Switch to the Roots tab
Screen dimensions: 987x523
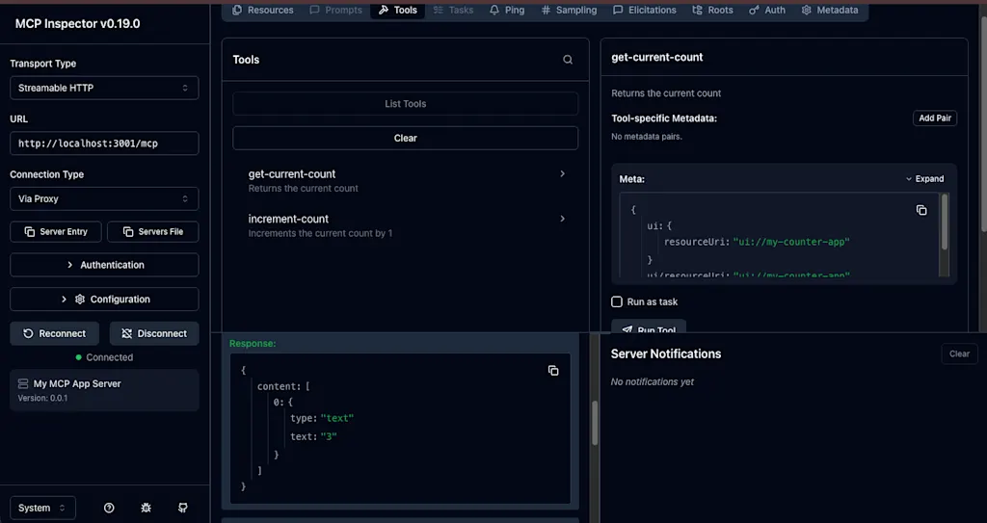coord(712,10)
